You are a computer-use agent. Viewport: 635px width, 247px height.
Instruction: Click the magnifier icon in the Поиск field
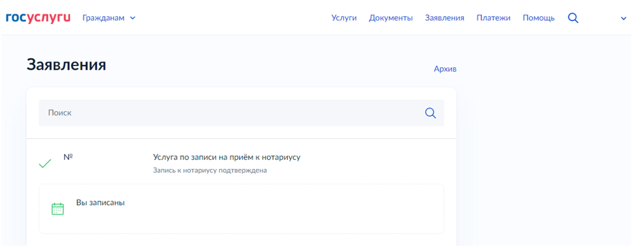pos(430,113)
